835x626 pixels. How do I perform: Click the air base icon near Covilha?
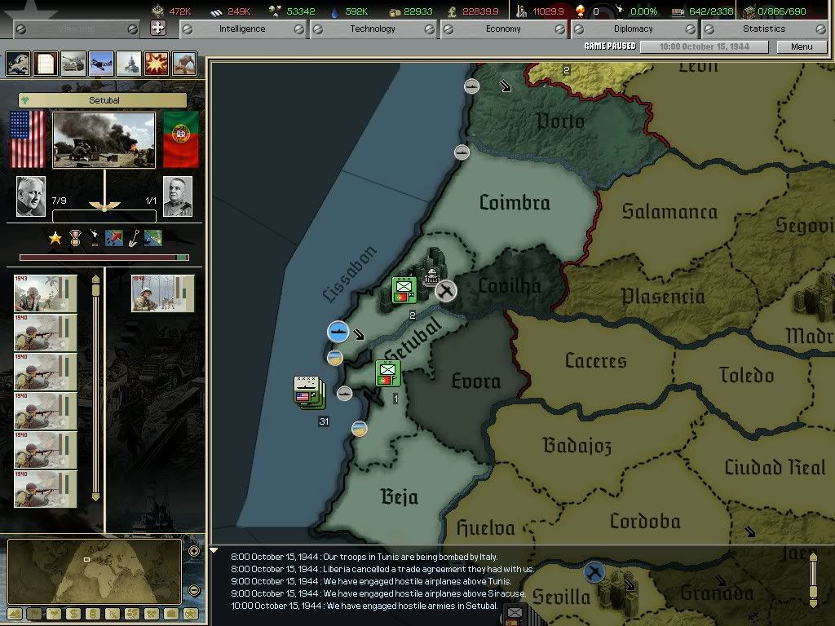coord(445,290)
